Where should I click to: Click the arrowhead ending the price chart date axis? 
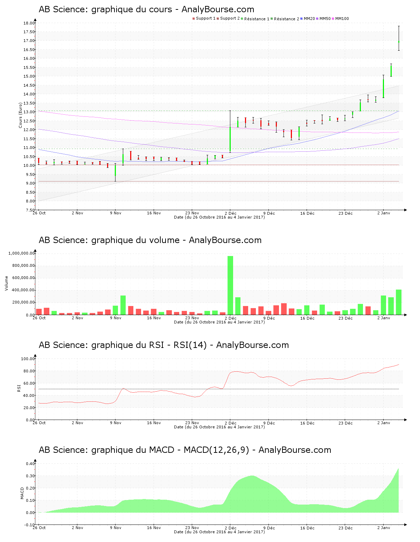point(405,210)
